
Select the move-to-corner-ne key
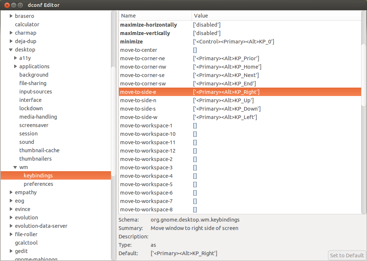[240, 58]
